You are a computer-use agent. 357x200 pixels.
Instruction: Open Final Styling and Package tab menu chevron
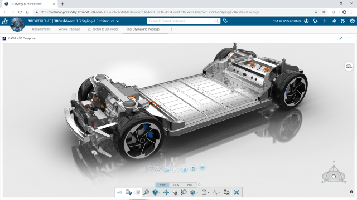[x=164, y=29]
